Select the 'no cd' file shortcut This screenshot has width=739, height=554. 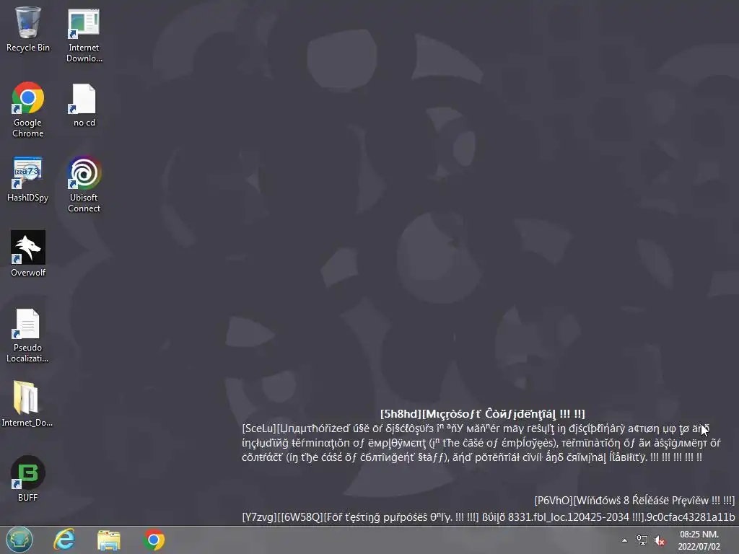click(84, 105)
